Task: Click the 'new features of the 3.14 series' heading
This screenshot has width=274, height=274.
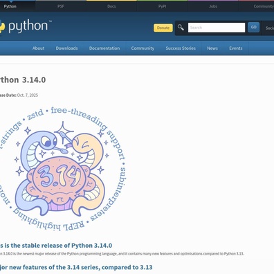Action: click(x=76, y=267)
